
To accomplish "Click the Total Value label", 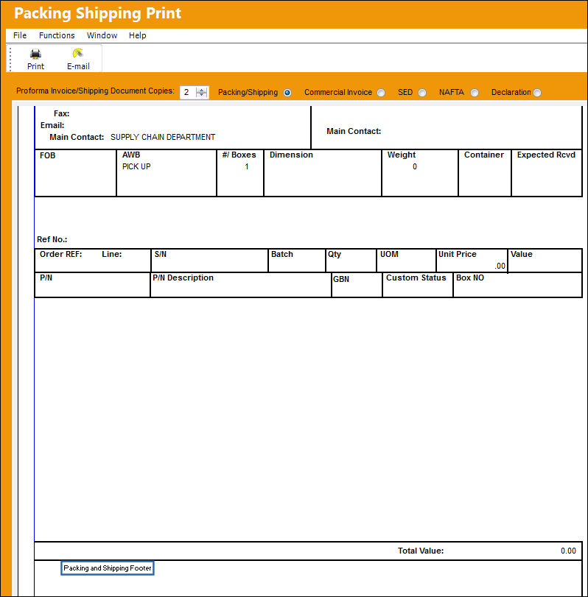I will tap(421, 551).
